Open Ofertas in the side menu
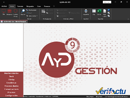 click(11, 80)
